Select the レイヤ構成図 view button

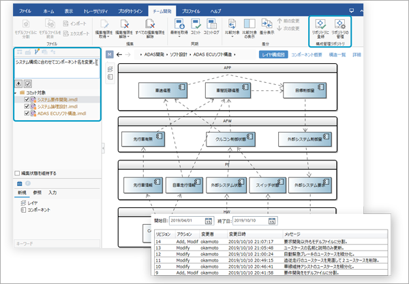pos(273,54)
